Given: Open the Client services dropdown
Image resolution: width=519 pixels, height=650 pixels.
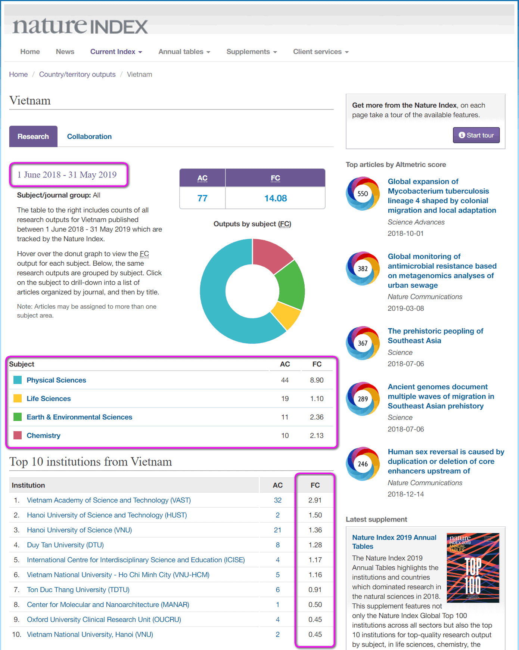Looking at the screenshot, I should [x=320, y=52].
